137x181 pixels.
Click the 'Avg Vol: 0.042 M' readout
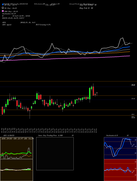coord(88,5)
